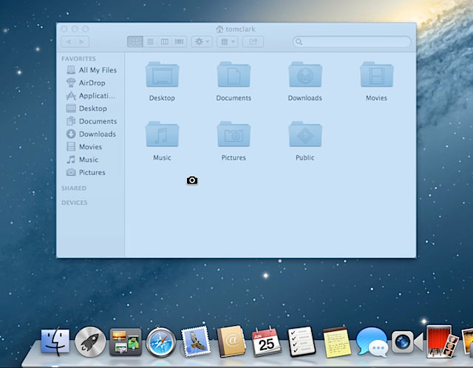Click the home icon beside tomclark title
The image size is (473, 368).
(x=220, y=29)
